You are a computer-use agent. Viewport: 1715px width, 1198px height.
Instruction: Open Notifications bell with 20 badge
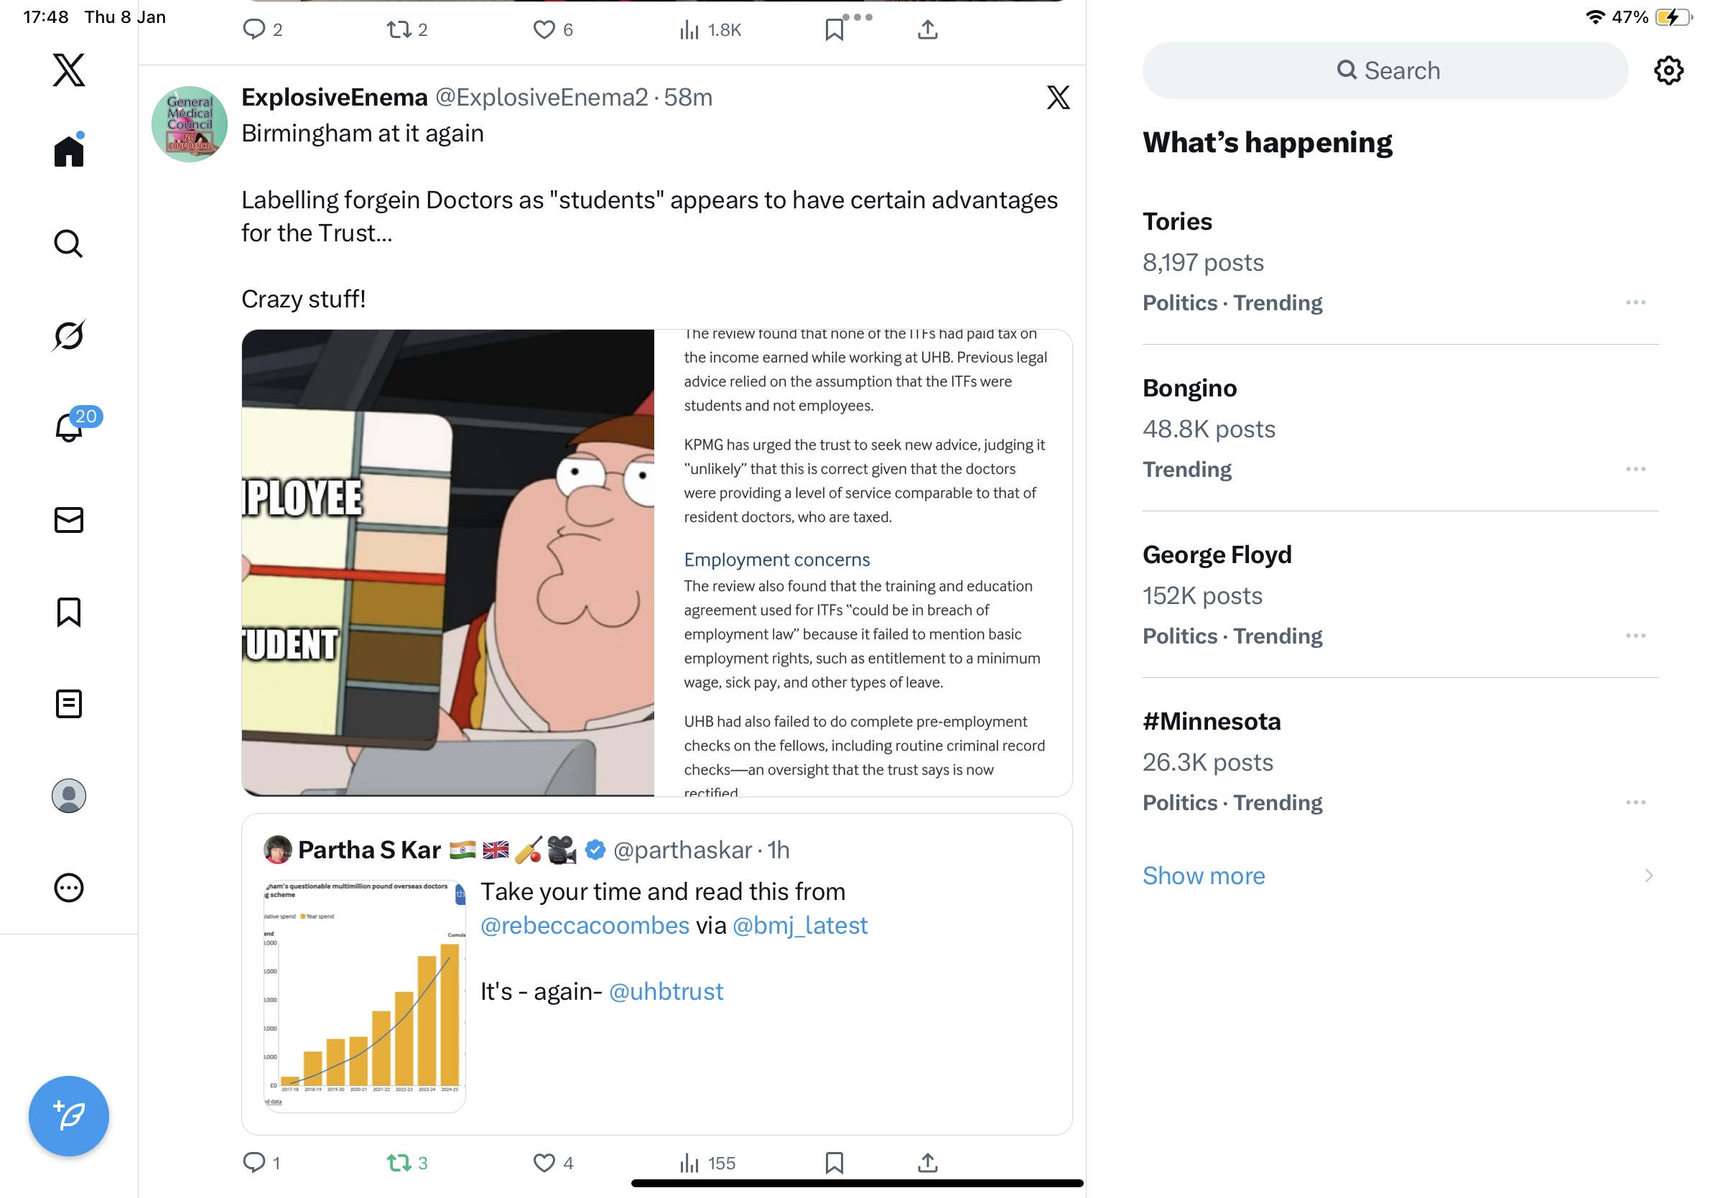pyautogui.click(x=70, y=427)
